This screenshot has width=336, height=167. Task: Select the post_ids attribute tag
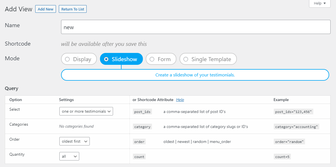coord(142,111)
